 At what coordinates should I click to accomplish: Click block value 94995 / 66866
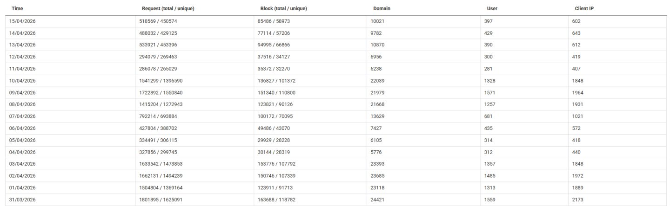pyautogui.click(x=276, y=45)
